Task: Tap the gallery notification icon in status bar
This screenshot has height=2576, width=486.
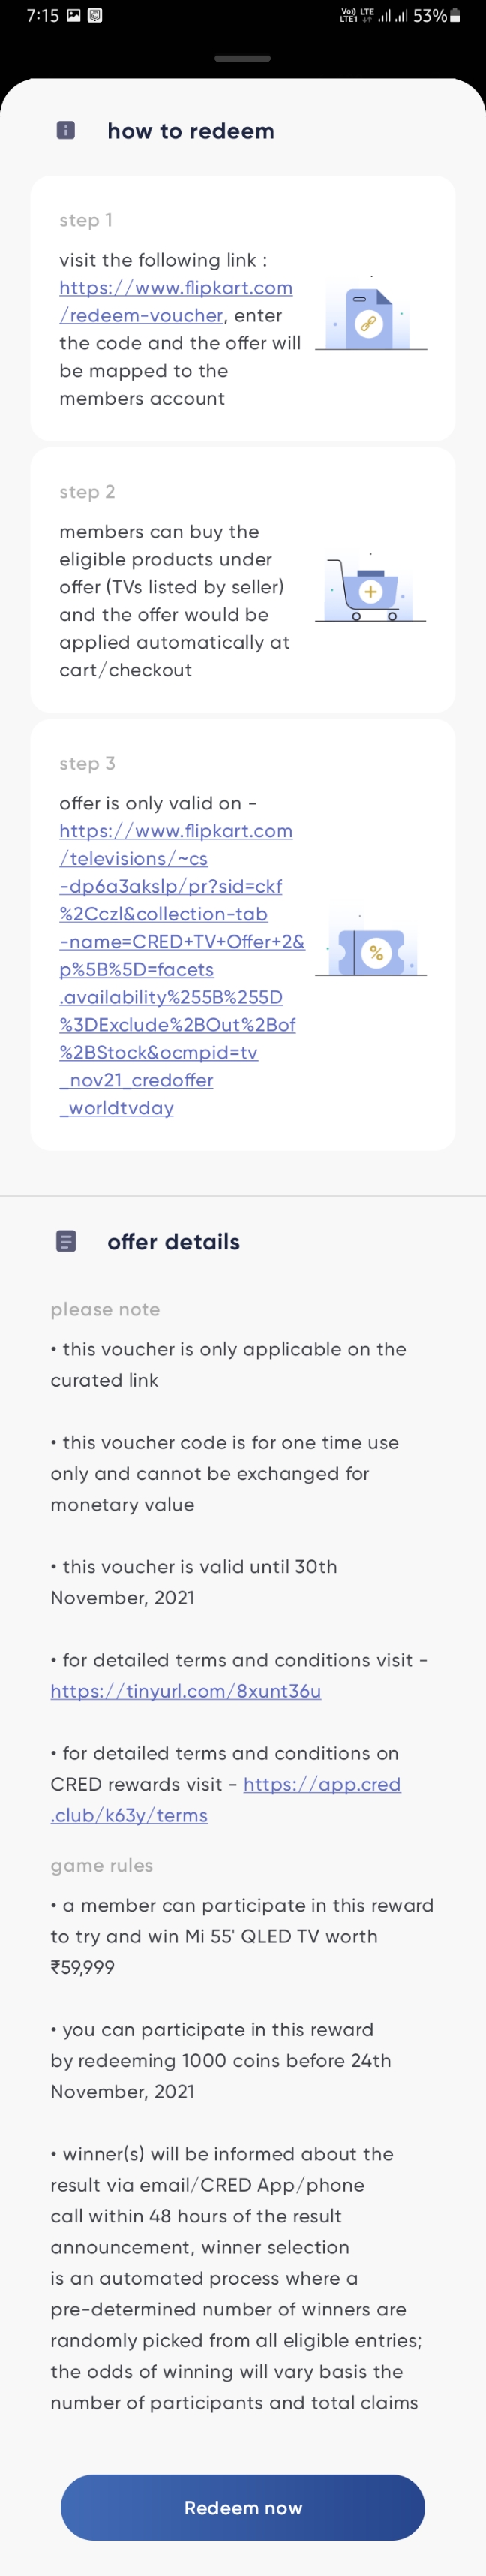Action: 73,16
